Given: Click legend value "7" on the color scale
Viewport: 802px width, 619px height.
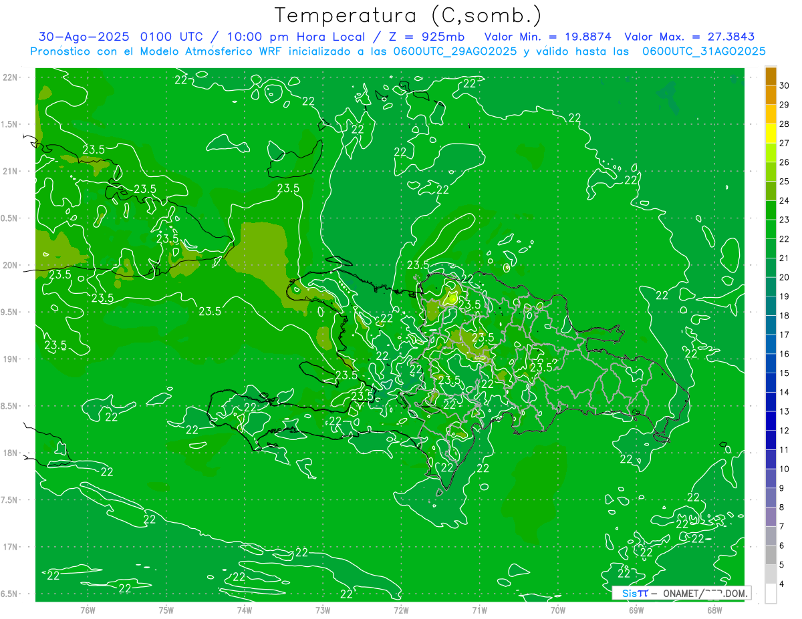Looking at the screenshot, I should click(x=782, y=526).
